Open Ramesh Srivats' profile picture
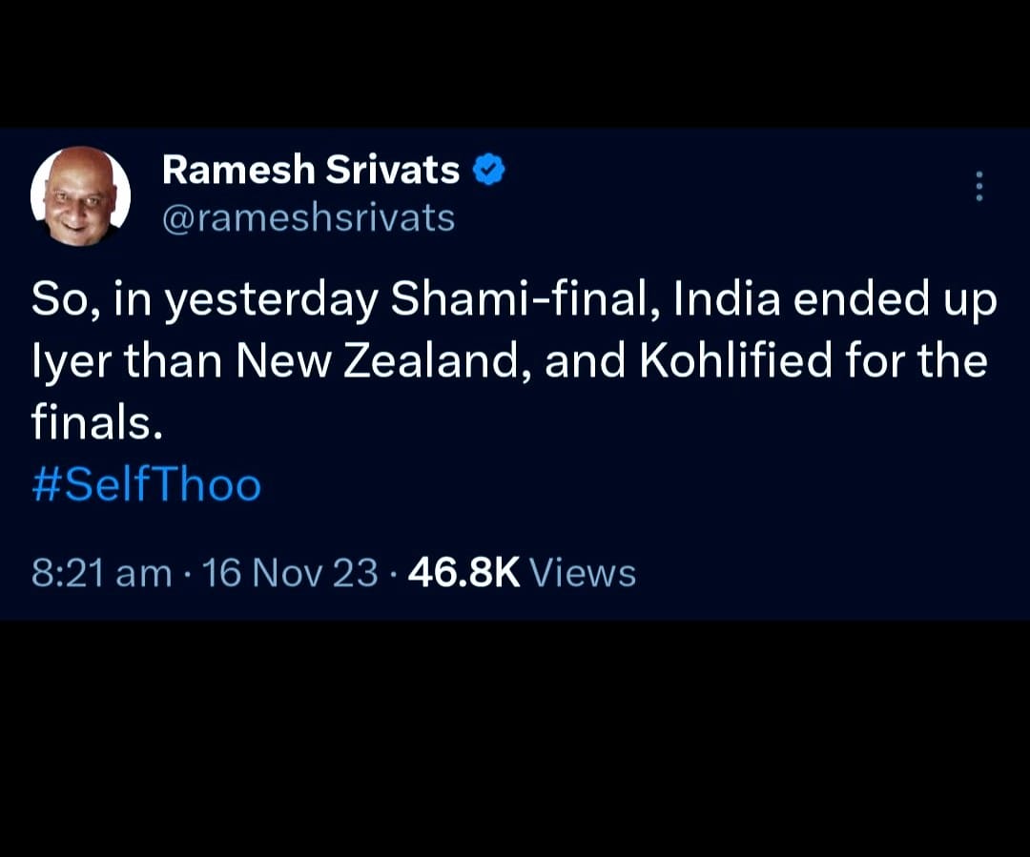Image resolution: width=1030 pixels, height=857 pixels. pyautogui.click(x=80, y=195)
